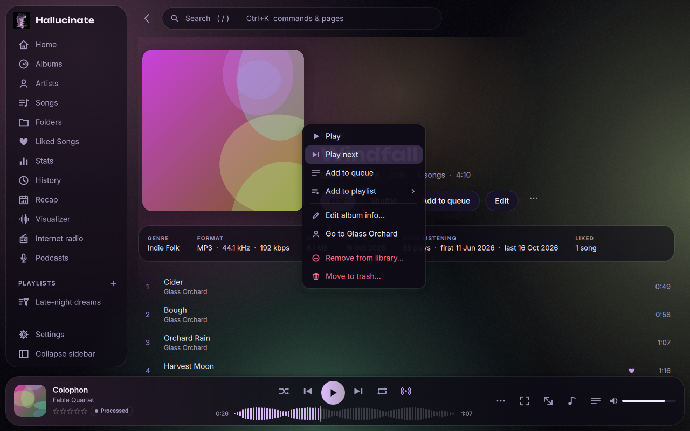Seek within the waveform progress bar
690x431 pixels.
click(344, 414)
